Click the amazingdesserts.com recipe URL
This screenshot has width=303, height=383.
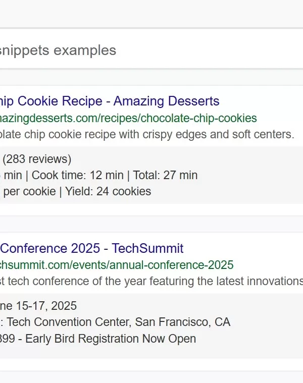pyautogui.click(x=128, y=118)
